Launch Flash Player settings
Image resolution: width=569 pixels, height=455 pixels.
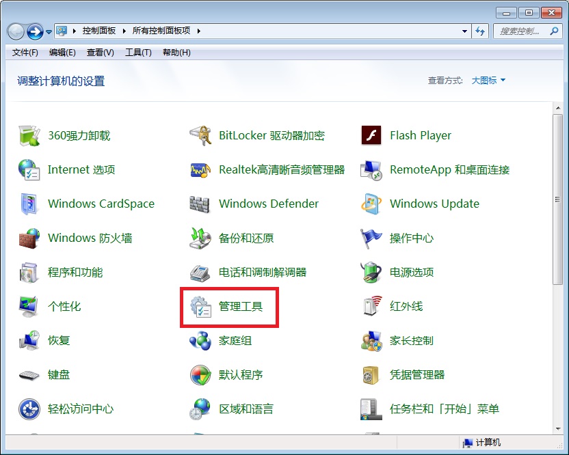421,135
